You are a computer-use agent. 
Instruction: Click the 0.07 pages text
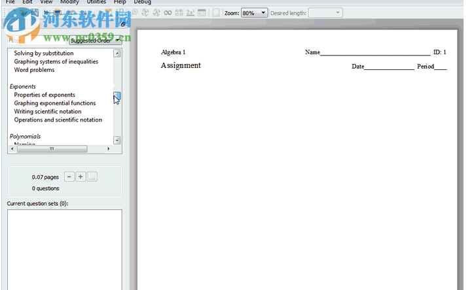45,177
